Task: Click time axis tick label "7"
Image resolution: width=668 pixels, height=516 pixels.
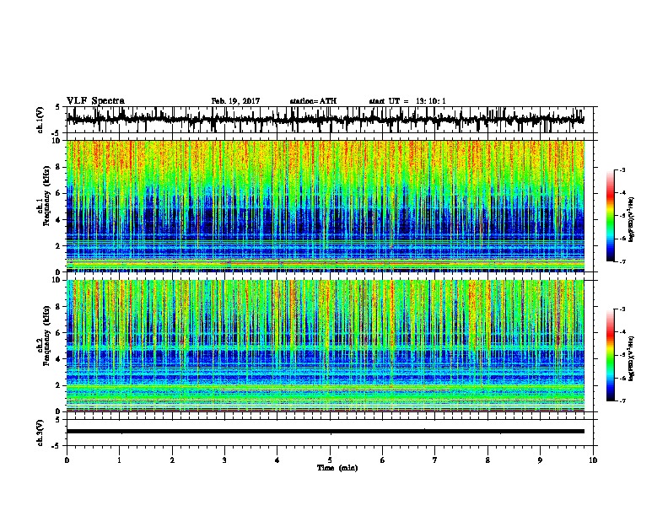Action: (435, 460)
